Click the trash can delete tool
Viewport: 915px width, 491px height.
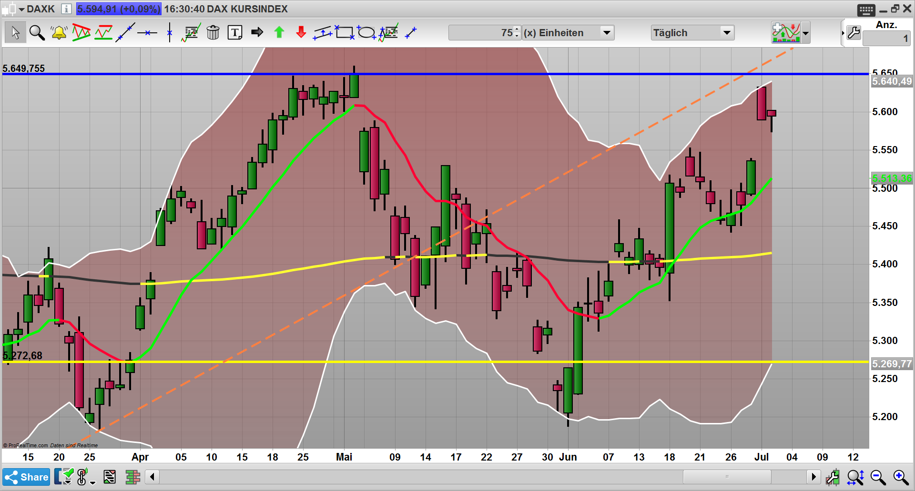(x=213, y=33)
